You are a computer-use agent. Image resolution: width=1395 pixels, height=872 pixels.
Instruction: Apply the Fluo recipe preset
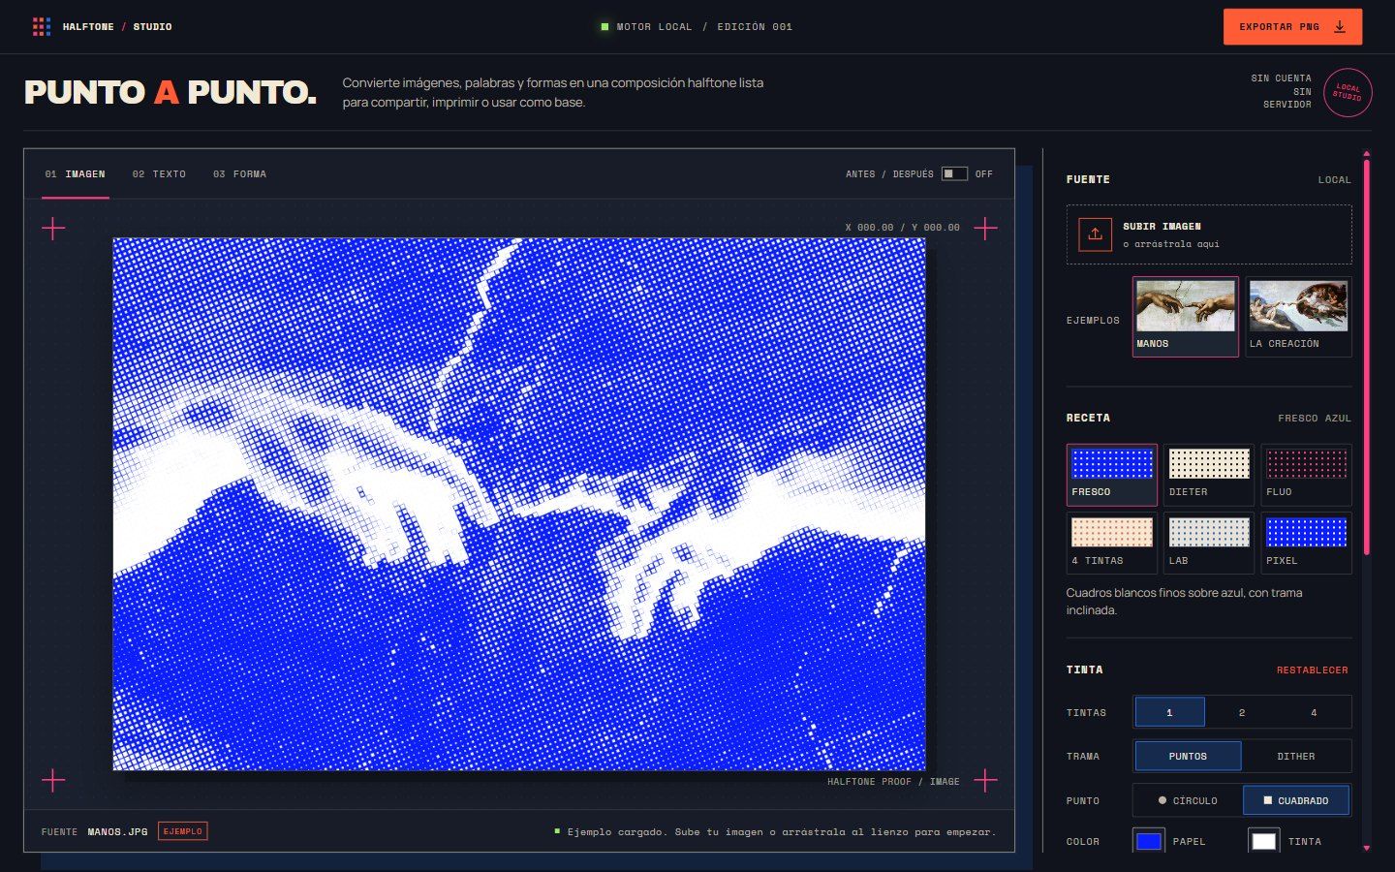pos(1306,475)
